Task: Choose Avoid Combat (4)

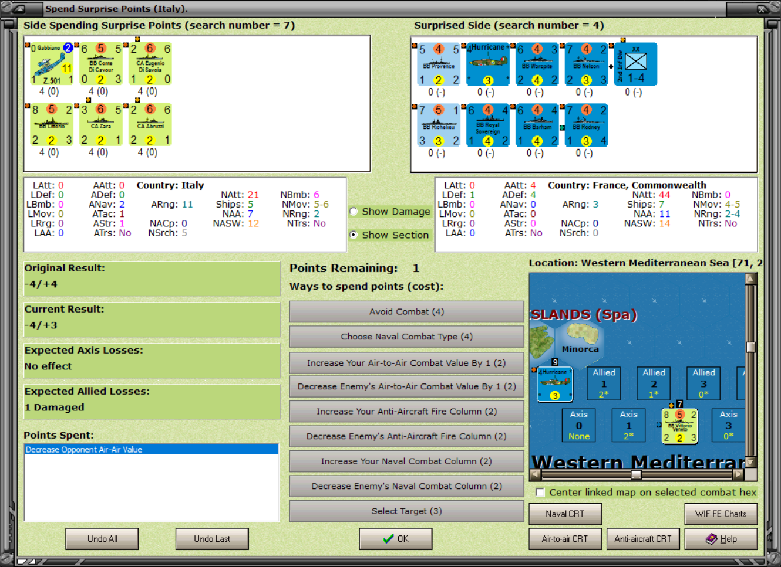Action: pyautogui.click(x=406, y=312)
